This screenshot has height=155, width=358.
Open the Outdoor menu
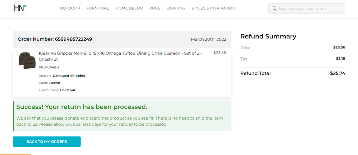[70, 8]
